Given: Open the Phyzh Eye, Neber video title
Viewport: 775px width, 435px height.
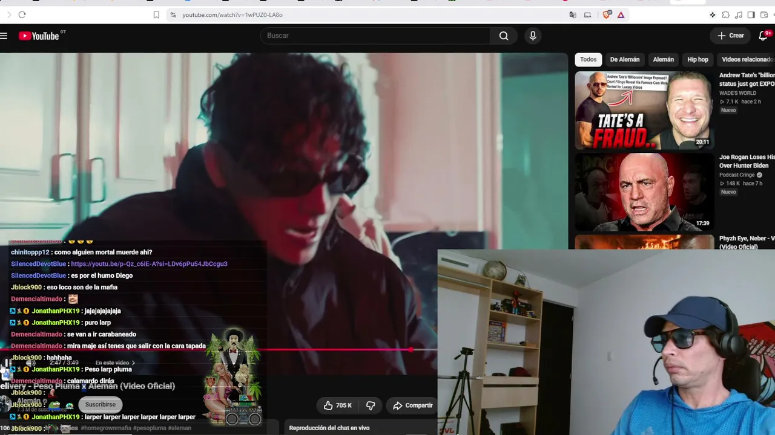Looking at the screenshot, I should (x=747, y=243).
